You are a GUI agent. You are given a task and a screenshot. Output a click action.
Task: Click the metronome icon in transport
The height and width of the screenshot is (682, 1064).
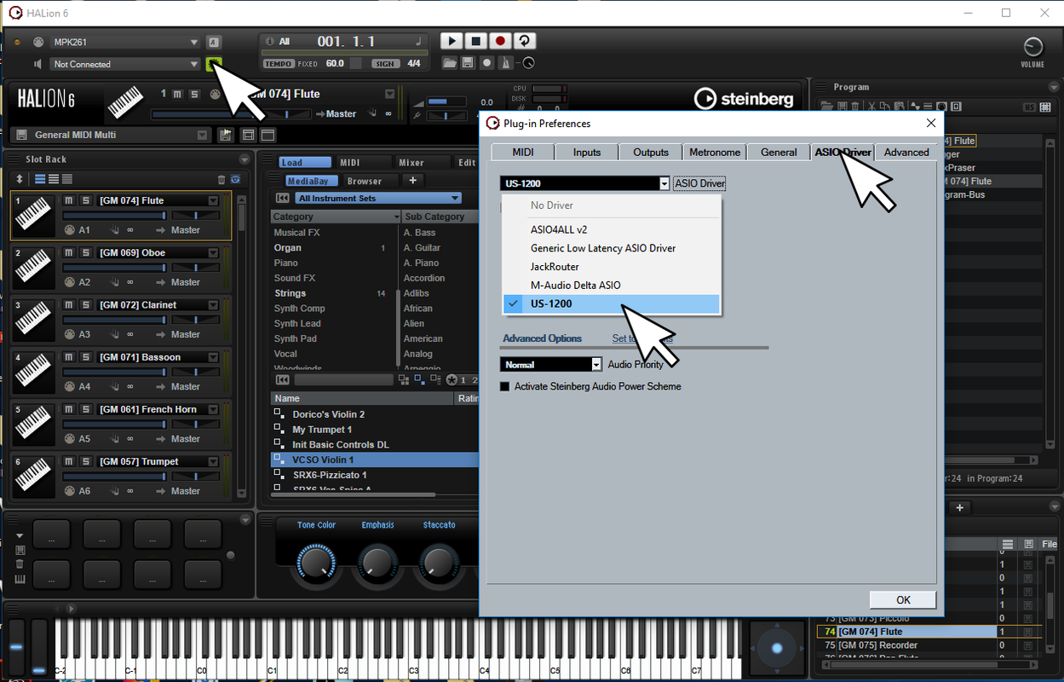pos(506,63)
